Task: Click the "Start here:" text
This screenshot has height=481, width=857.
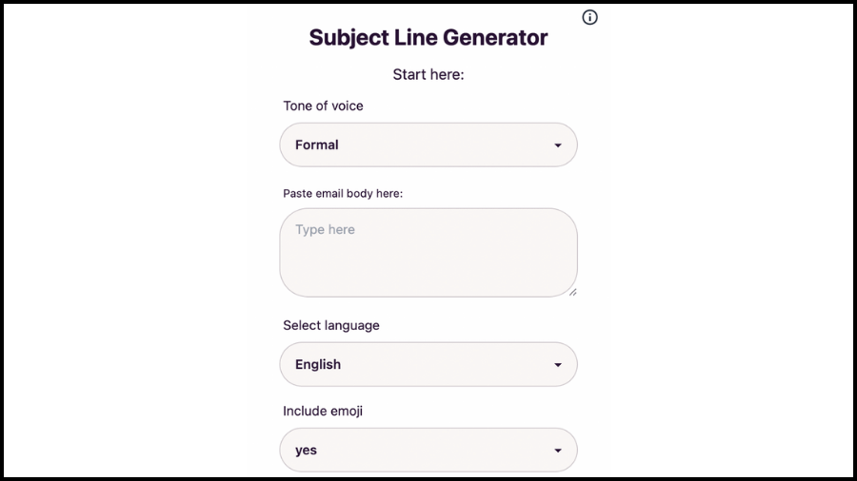Action: click(x=428, y=74)
